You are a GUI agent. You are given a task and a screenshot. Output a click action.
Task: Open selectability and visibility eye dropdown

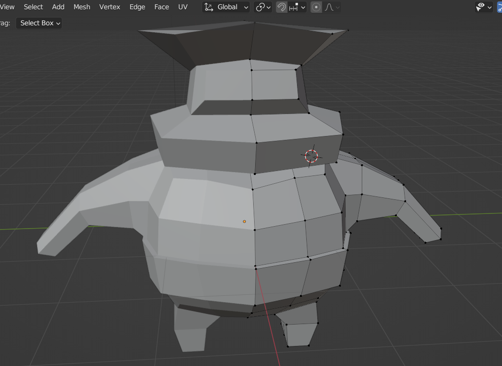point(484,7)
